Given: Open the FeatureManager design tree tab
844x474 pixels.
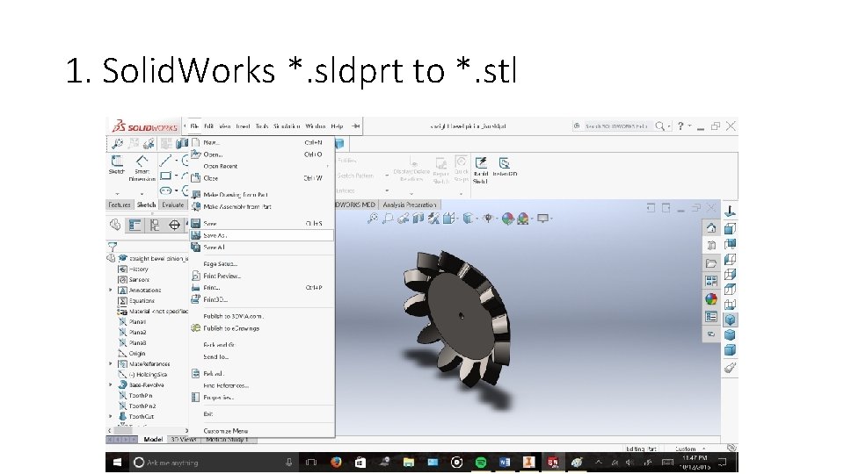Looking at the screenshot, I should coord(115,225).
